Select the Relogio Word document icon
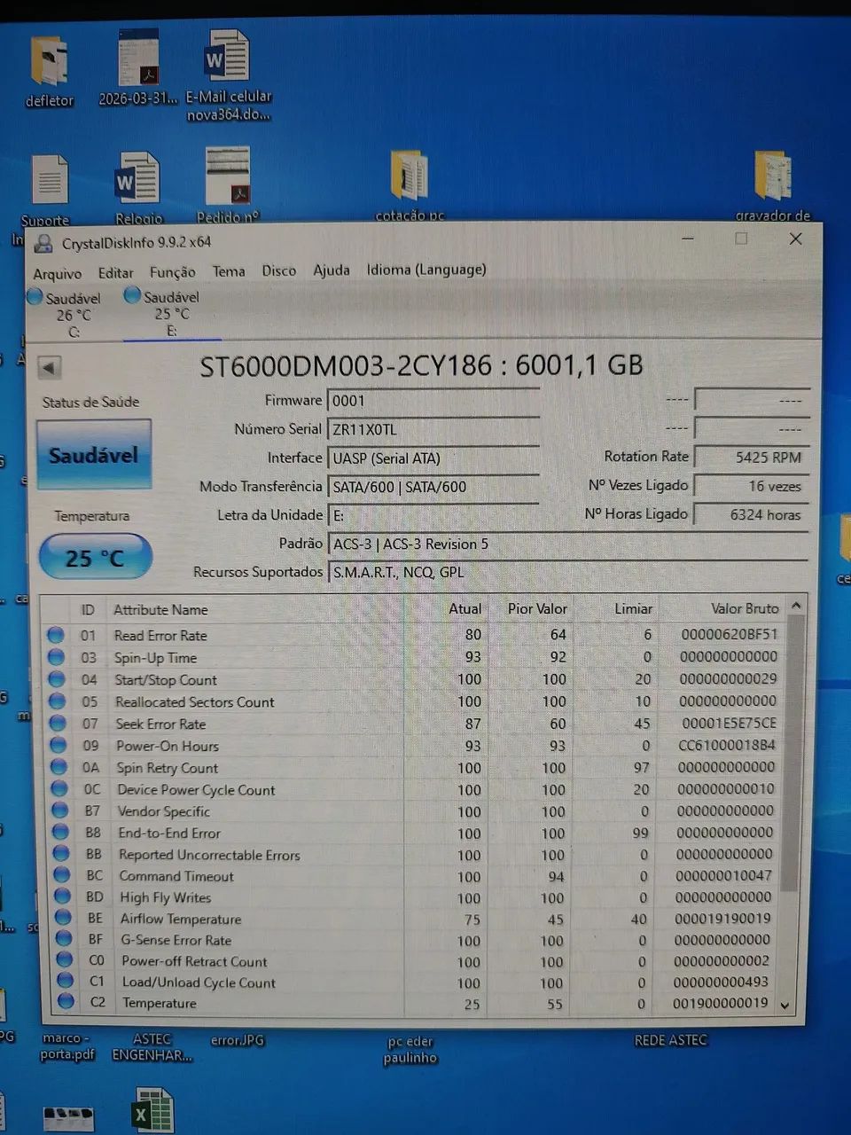This screenshot has width=851, height=1135. pos(138,188)
